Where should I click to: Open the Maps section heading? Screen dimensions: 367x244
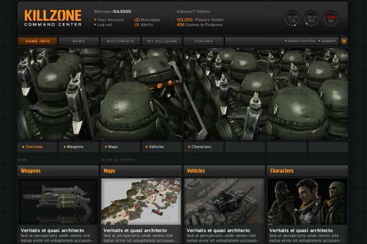(109, 171)
